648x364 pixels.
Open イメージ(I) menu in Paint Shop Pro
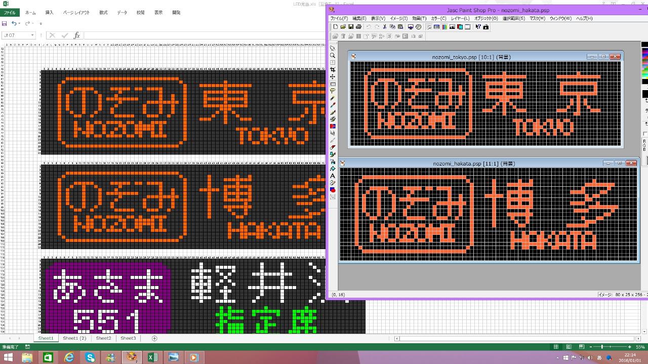398,18
